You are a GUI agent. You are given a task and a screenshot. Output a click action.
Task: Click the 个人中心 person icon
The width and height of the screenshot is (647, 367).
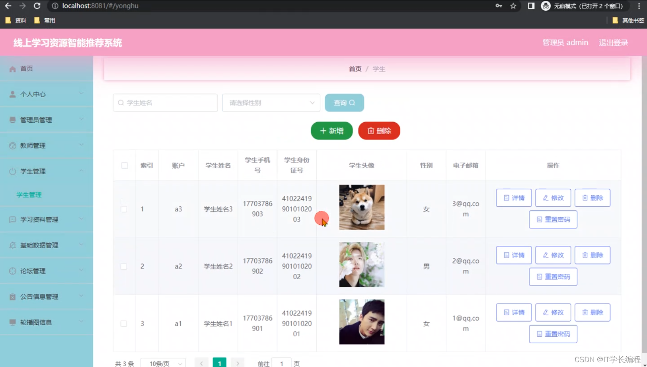click(x=12, y=94)
